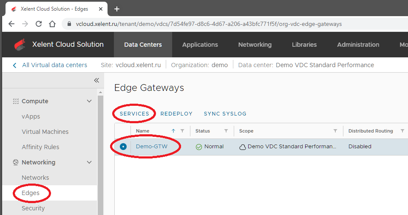The height and width of the screenshot is (215, 408).
Task: Click the Distributed Routing column header
Action: (371, 131)
